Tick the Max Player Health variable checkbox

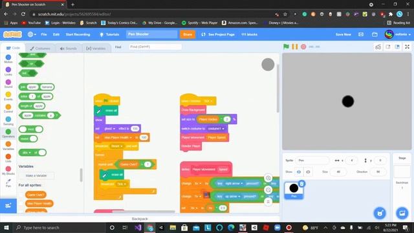click(x=21, y=203)
